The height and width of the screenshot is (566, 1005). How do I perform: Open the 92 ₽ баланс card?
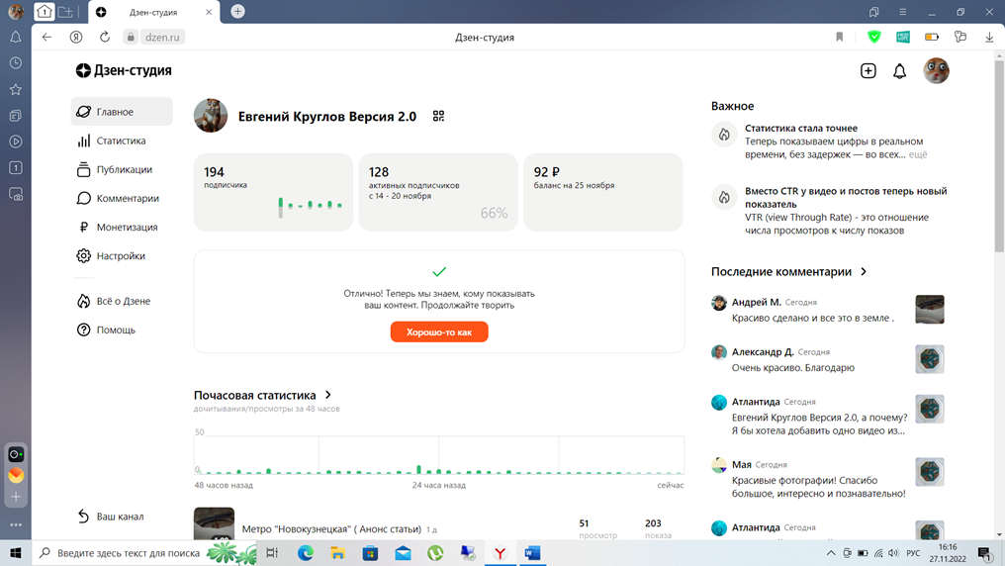click(x=603, y=192)
